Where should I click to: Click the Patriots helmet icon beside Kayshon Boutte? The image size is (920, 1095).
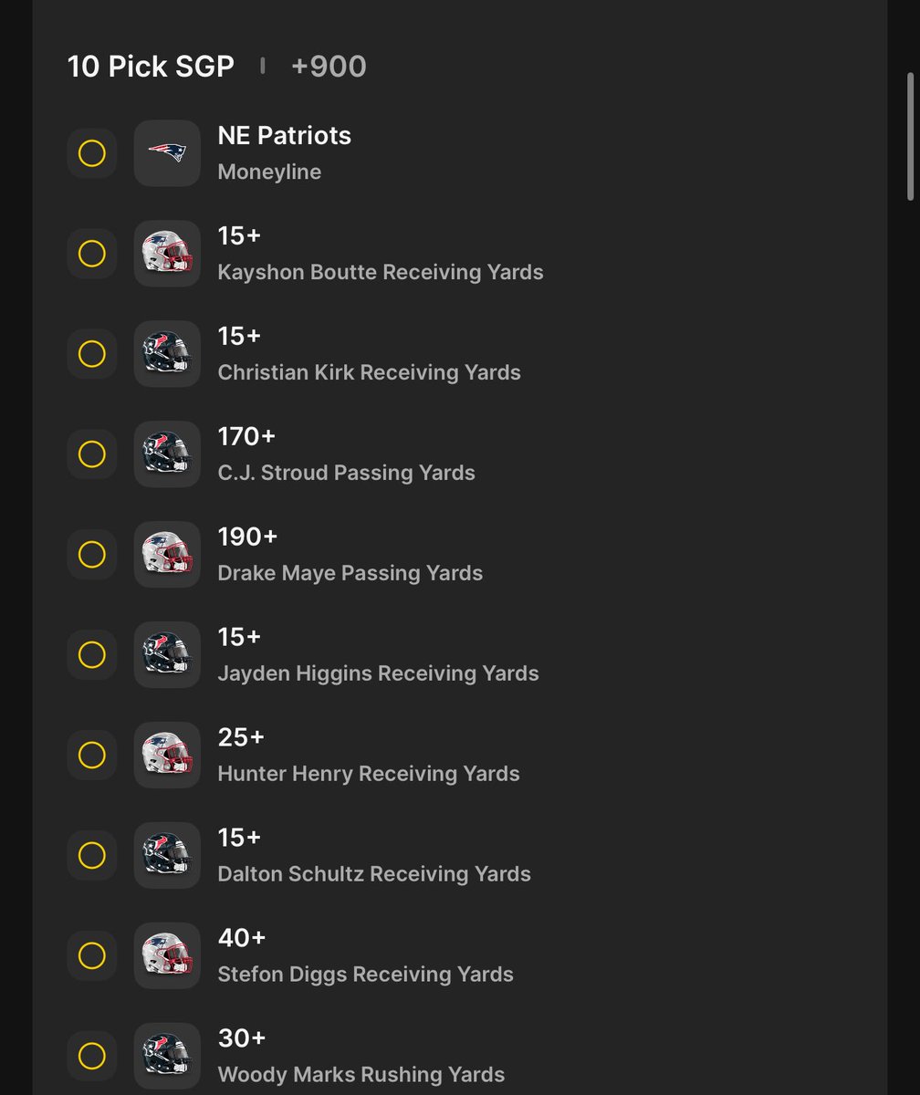tap(167, 254)
